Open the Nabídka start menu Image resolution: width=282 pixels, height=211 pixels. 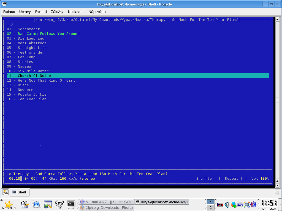[9, 205]
